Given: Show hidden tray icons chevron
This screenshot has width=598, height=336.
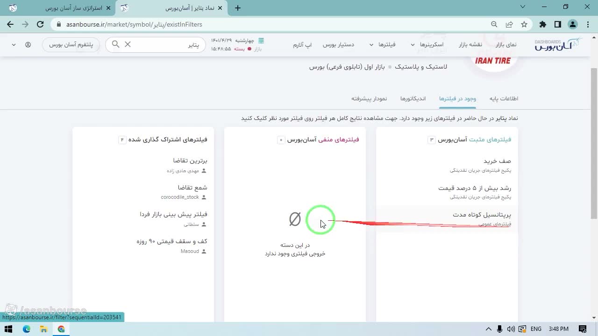Looking at the screenshot, I should tap(488, 329).
